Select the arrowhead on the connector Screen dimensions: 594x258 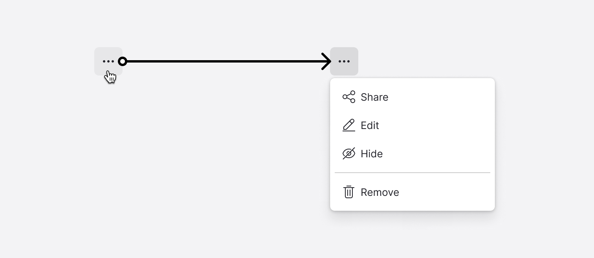325,61
